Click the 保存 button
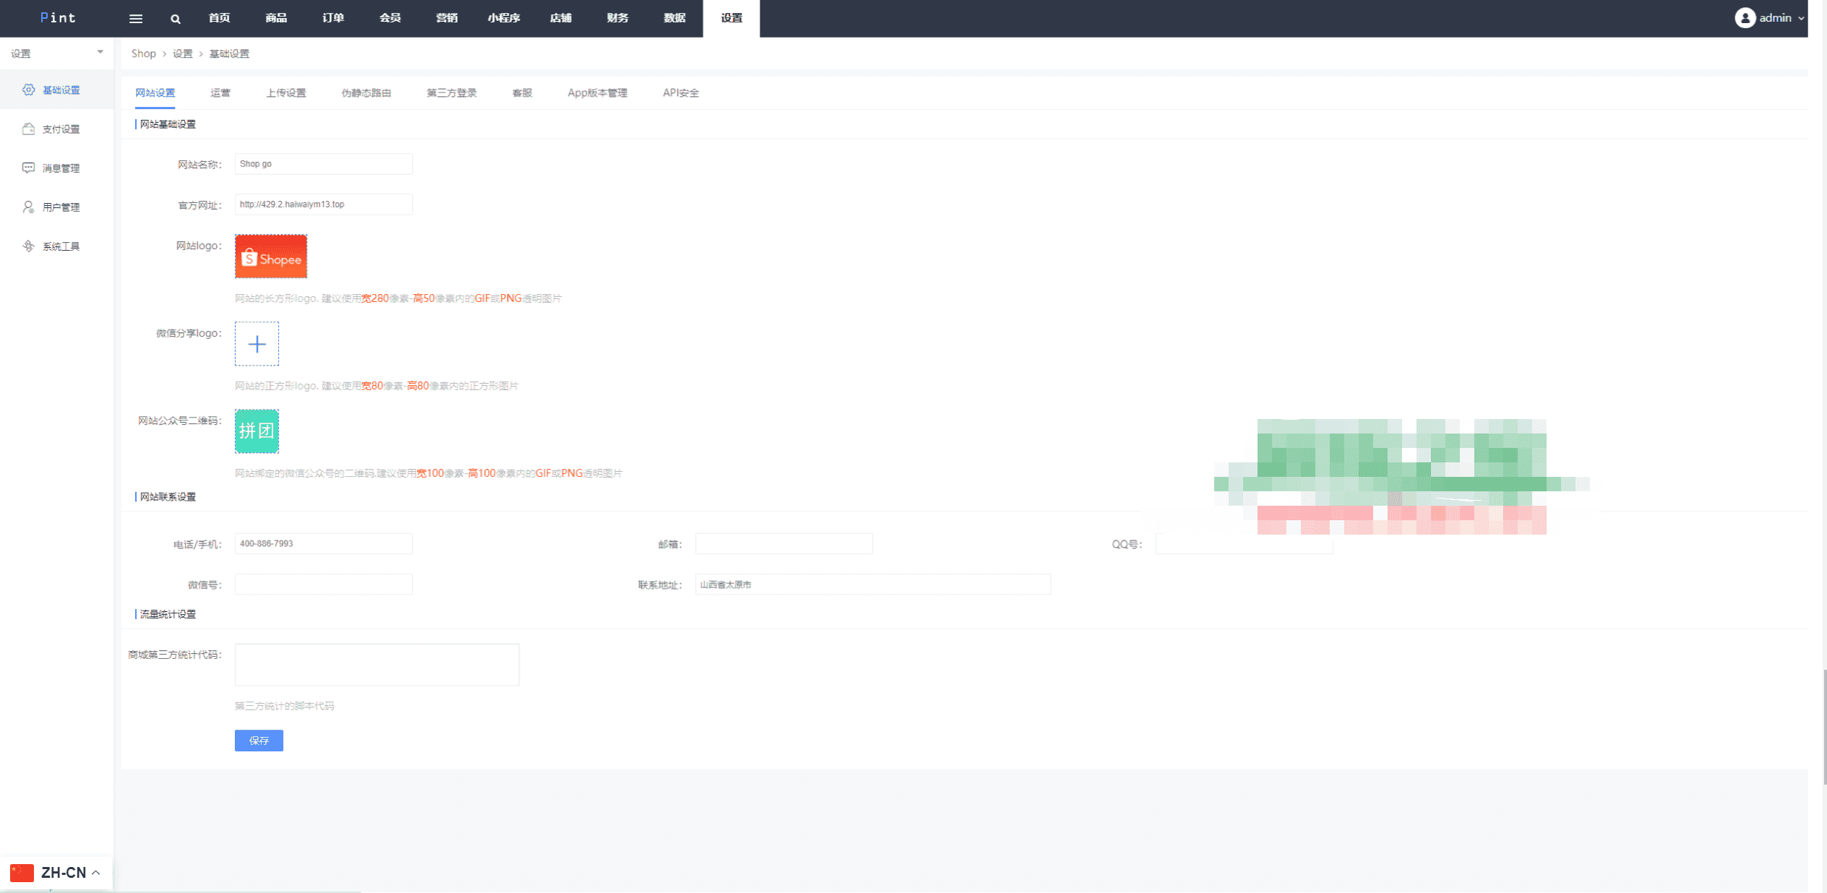 (259, 740)
